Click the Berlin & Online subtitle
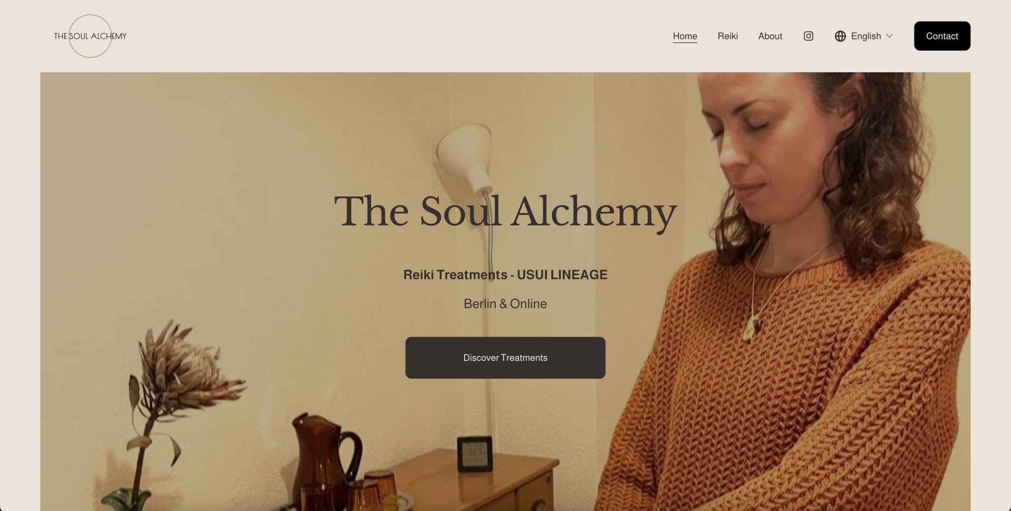 pyautogui.click(x=505, y=304)
